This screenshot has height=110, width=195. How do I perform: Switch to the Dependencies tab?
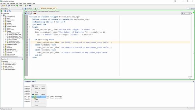pos(45,11)
